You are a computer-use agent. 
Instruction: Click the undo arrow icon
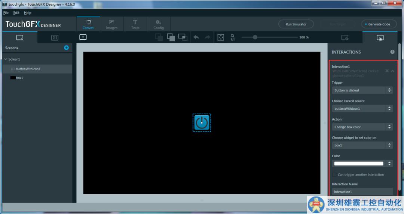click(196, 37)
